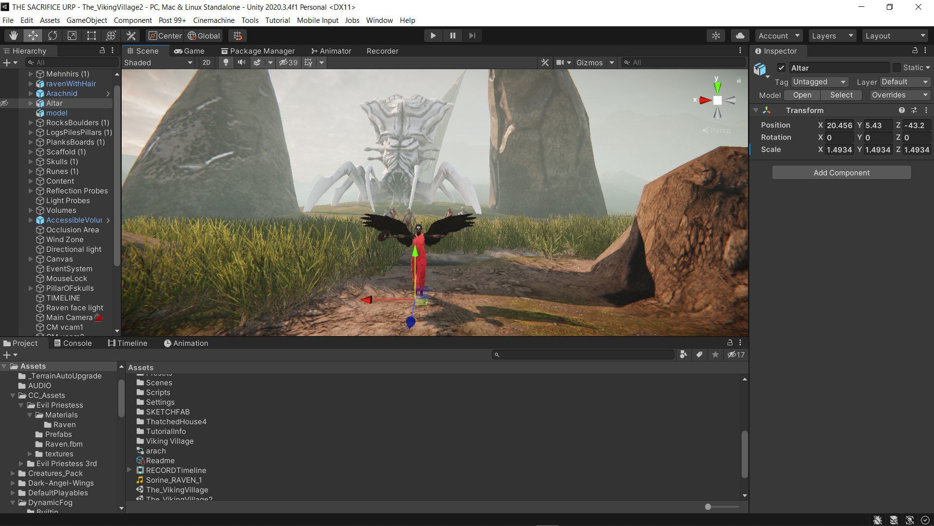Toggle hidden packages count 17
Image resolution: width=934 pixels, height=526 pixels.
pos(736,355)
